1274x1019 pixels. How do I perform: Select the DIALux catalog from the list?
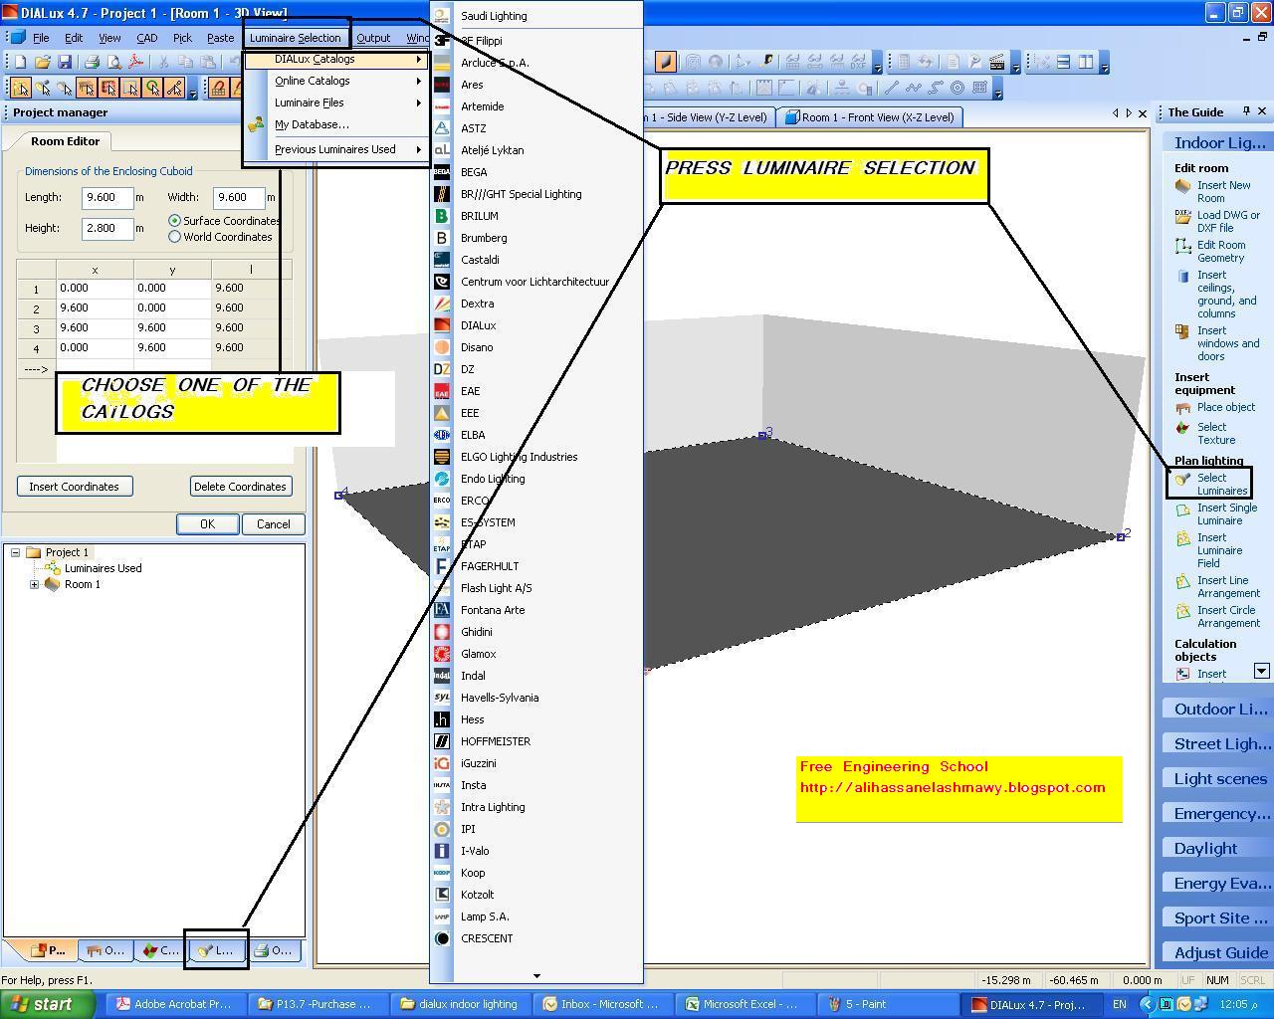coord(478,324)
